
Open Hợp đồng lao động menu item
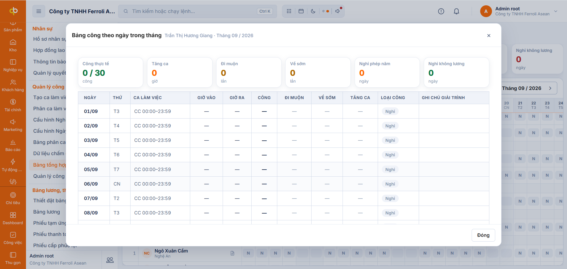(x=49, y=50)
